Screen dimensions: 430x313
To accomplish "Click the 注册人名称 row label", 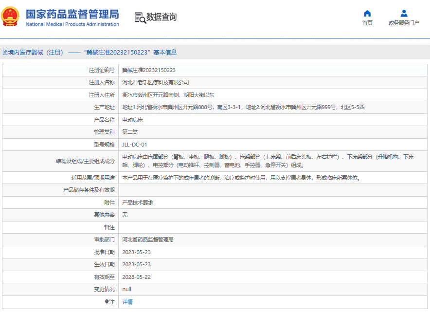I will click(x=102, y=82).
